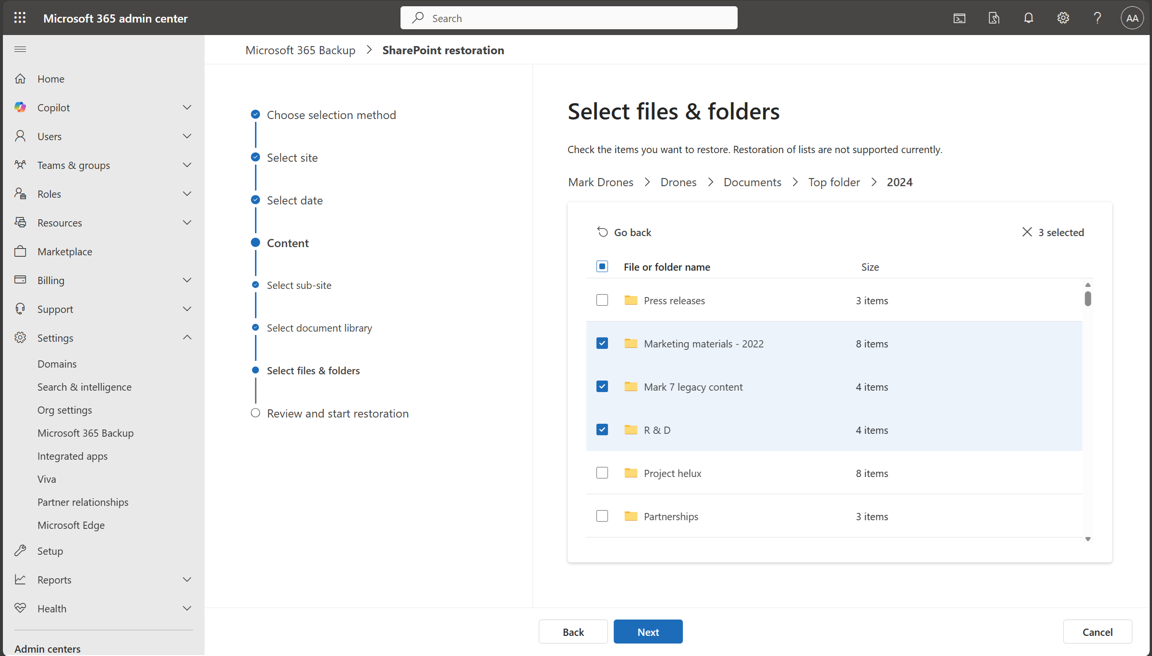
Task: Collapse the navigation pane with the hamburger icon
Action: pos(20,49)
